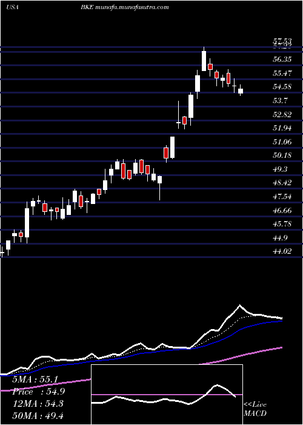Screen dimensions: 303x425
Task: Click the 44.02 price axis label
Action: pos(282,251)
